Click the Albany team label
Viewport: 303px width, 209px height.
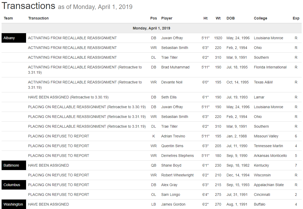click(9, 38)
